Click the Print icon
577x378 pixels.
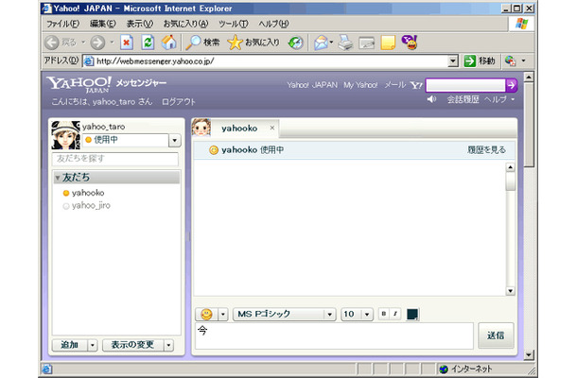point(345,43)
